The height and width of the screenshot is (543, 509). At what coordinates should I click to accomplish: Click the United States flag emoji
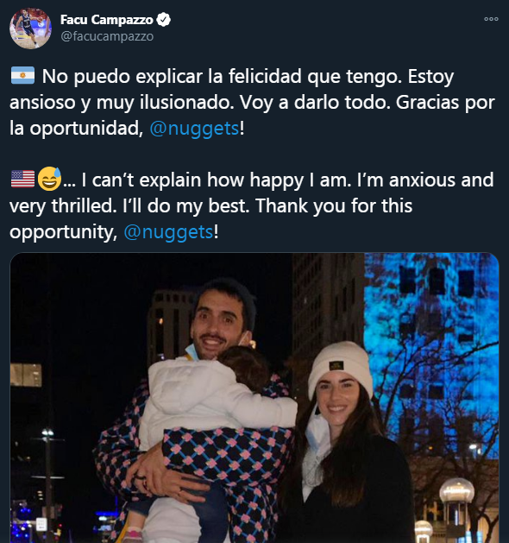[22, 179]
